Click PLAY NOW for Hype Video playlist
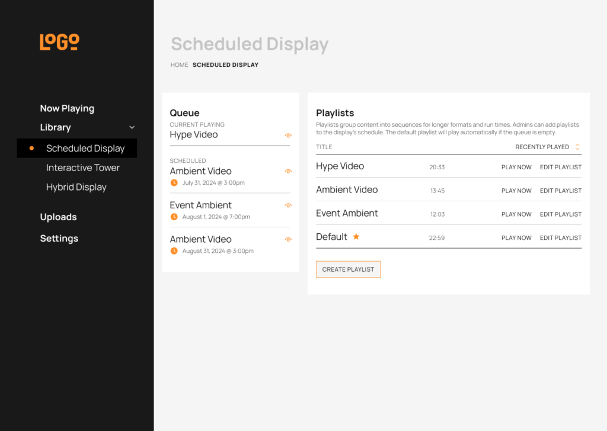The height and width of the screenshot is (431, 607). [x=516, y=167]
